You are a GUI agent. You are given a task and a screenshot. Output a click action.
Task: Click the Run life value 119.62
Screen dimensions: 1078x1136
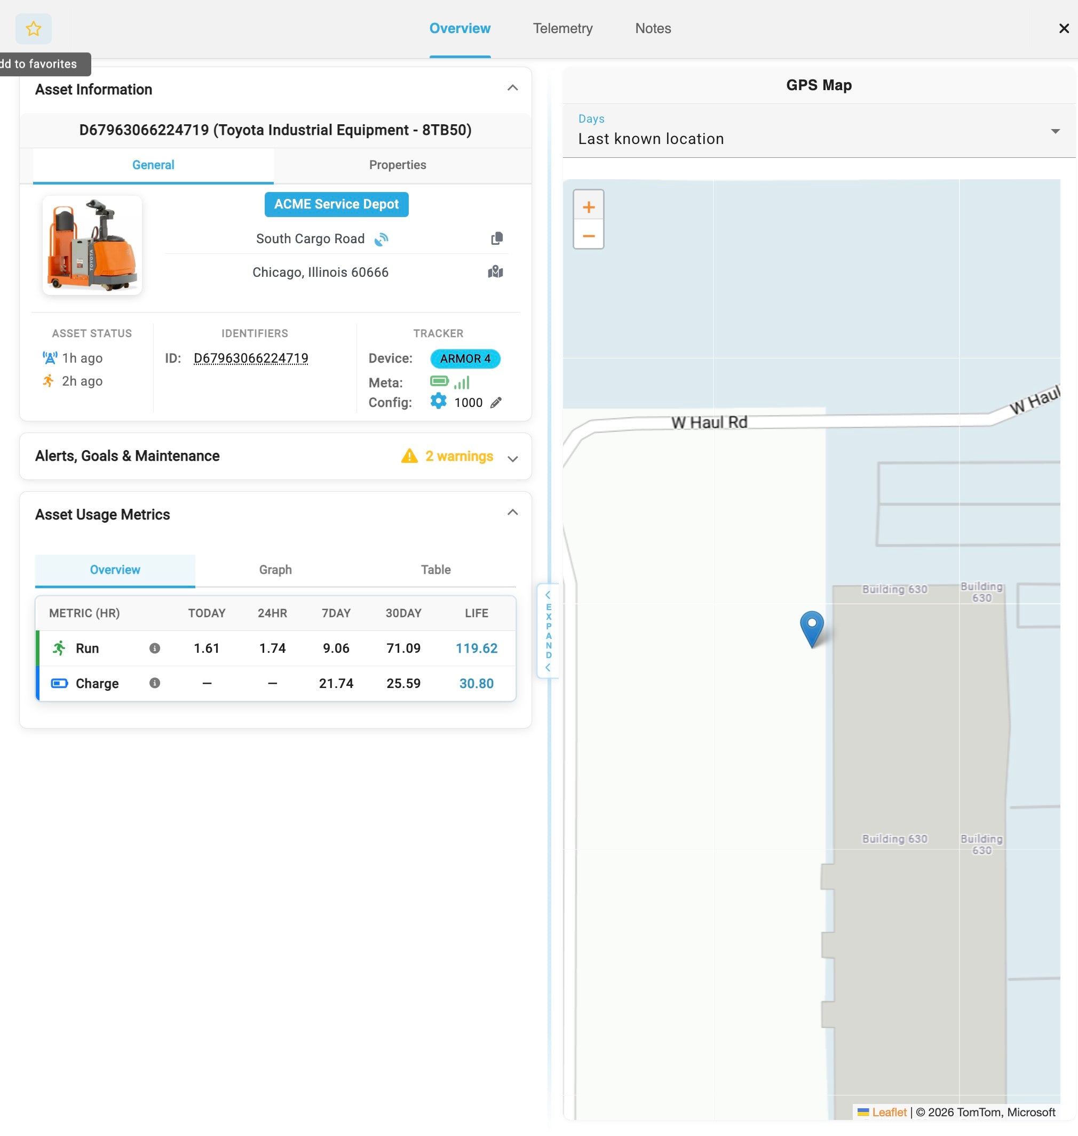[x=477, y=648]
